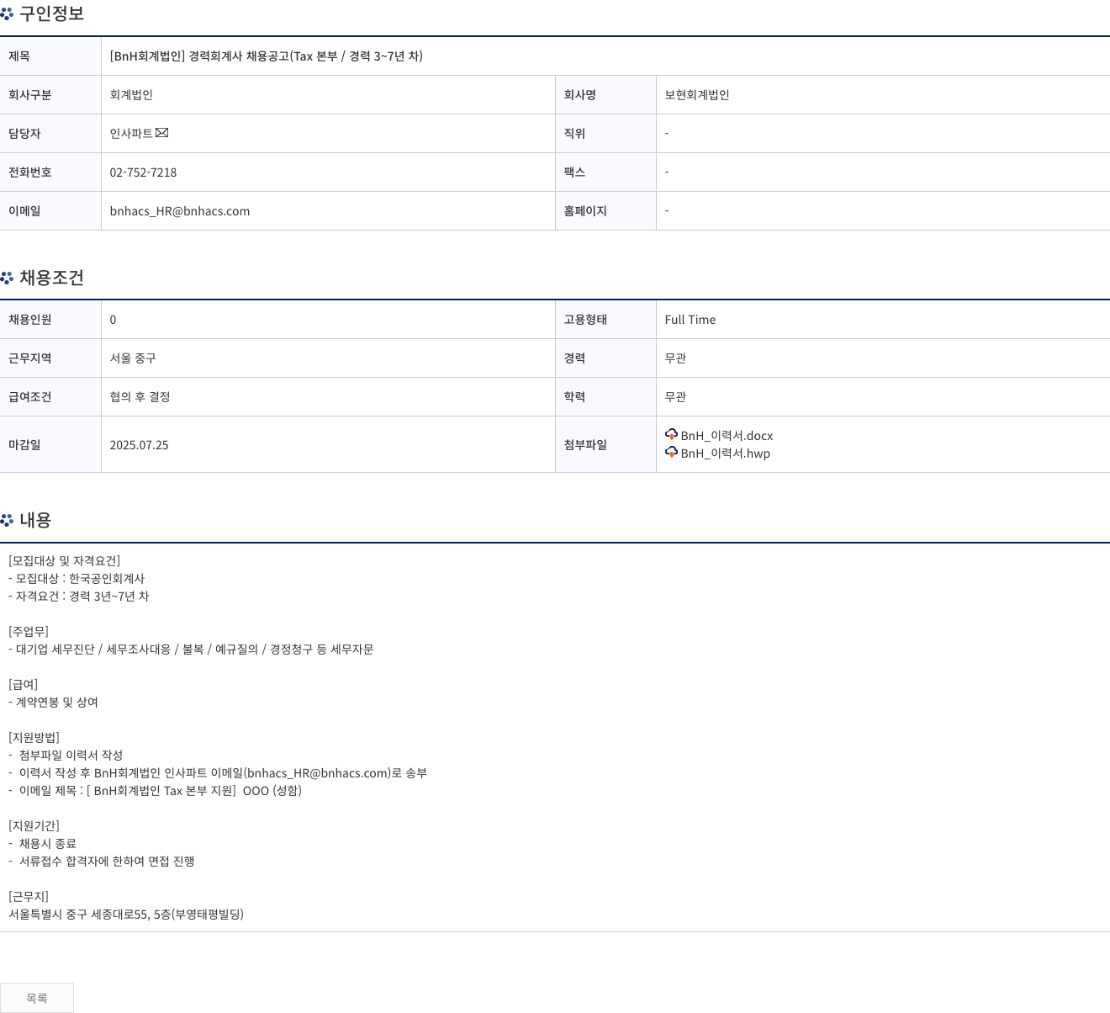Click the 팩스 label cell
Screen dimensions: 1110x1013
605,172
